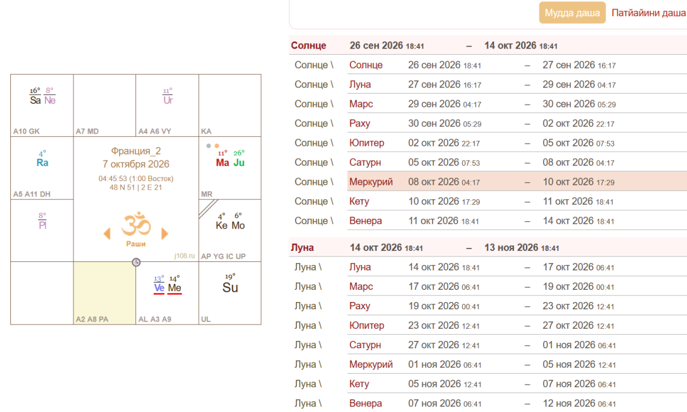Viewport: 687px width, 412px height.
Task: Open the Луна \ Луна sub-period link
Action: 360,267
